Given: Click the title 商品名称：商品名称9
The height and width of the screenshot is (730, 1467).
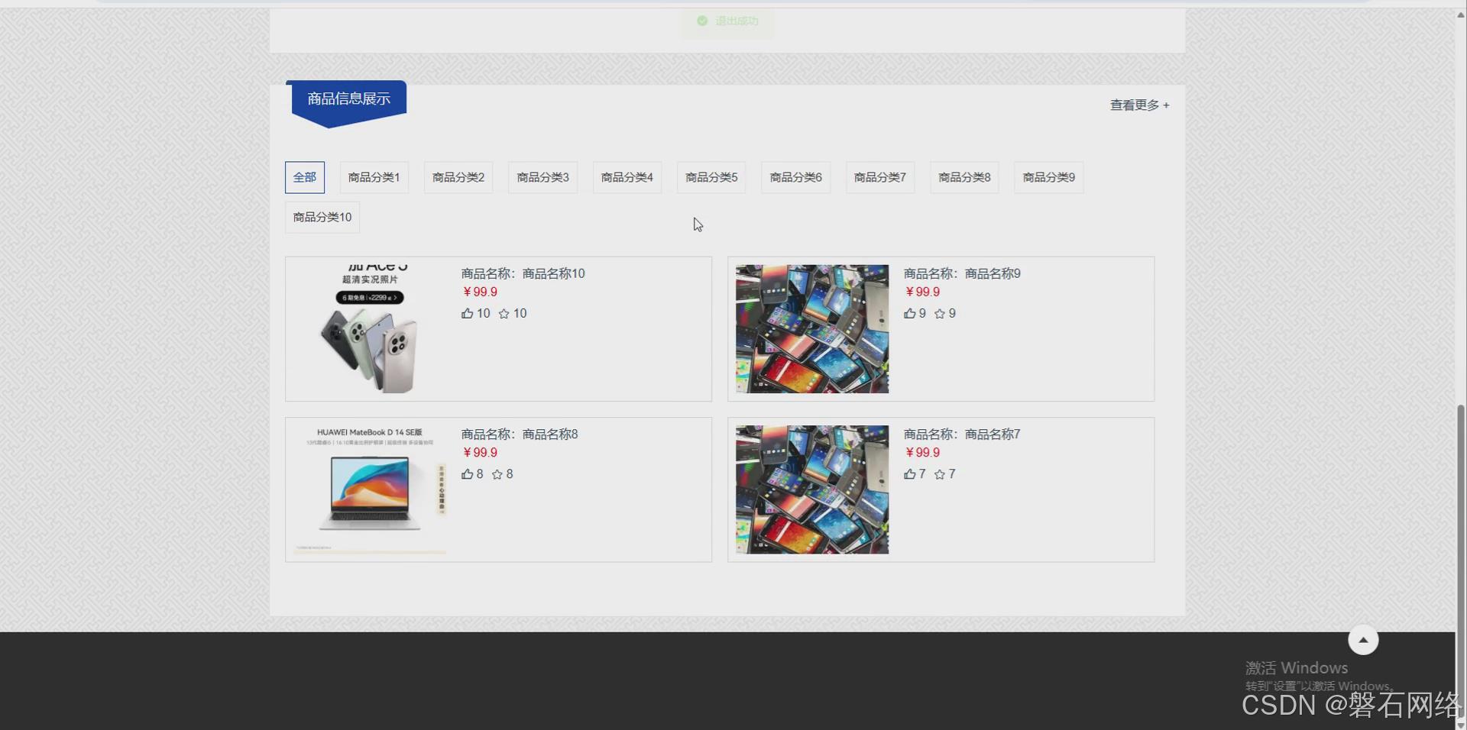Looking at the screenshot, I should tap(962, 273).
